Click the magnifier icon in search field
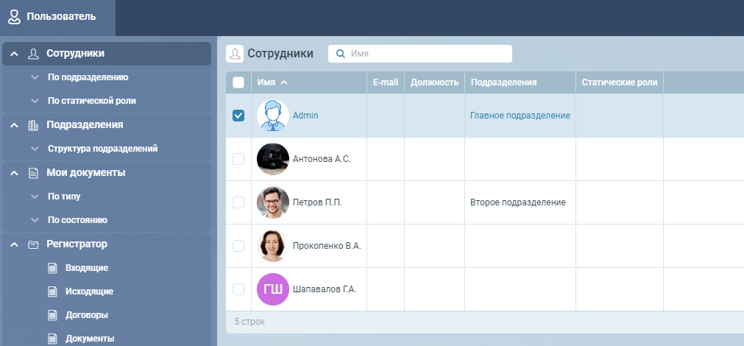Screen dimensions: 744x346 coord(341,54)
